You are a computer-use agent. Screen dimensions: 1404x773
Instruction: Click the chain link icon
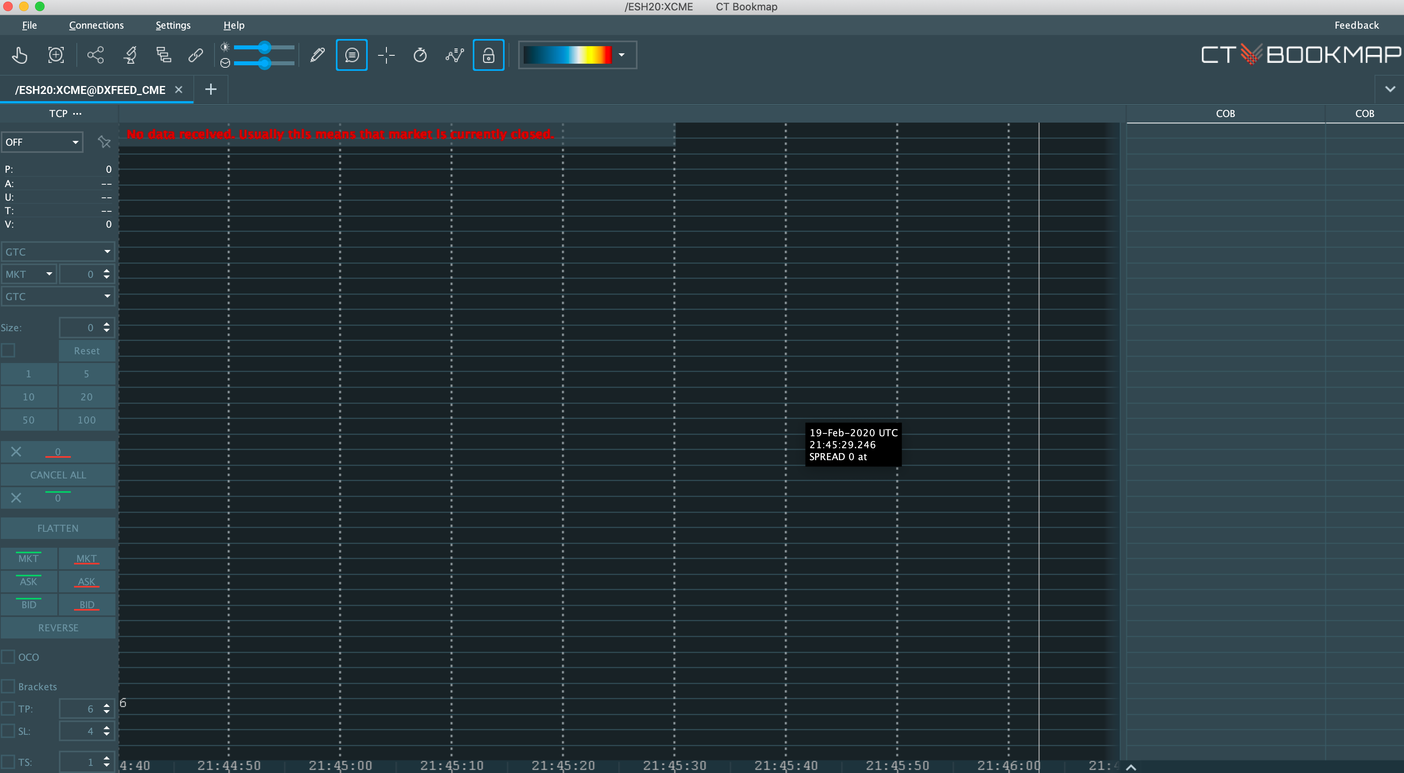pos(196,55)
